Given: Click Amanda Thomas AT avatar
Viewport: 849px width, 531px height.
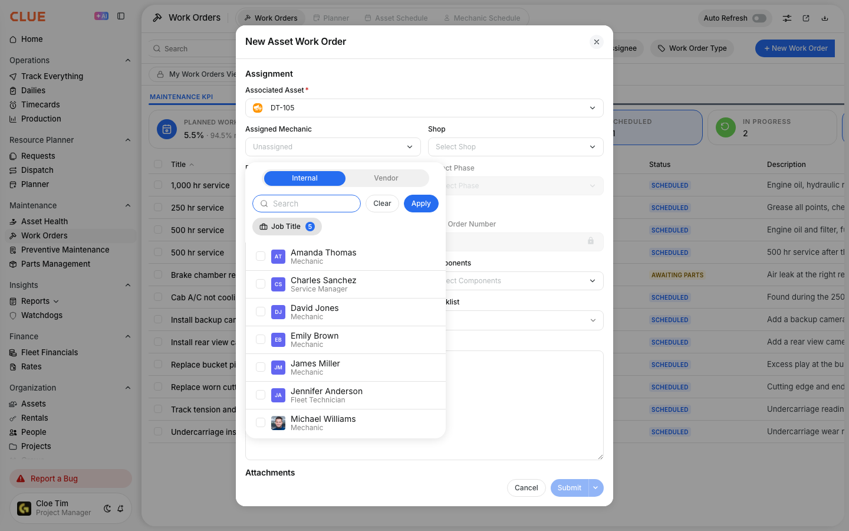Looking at the screenshot, I should (278, 257).
